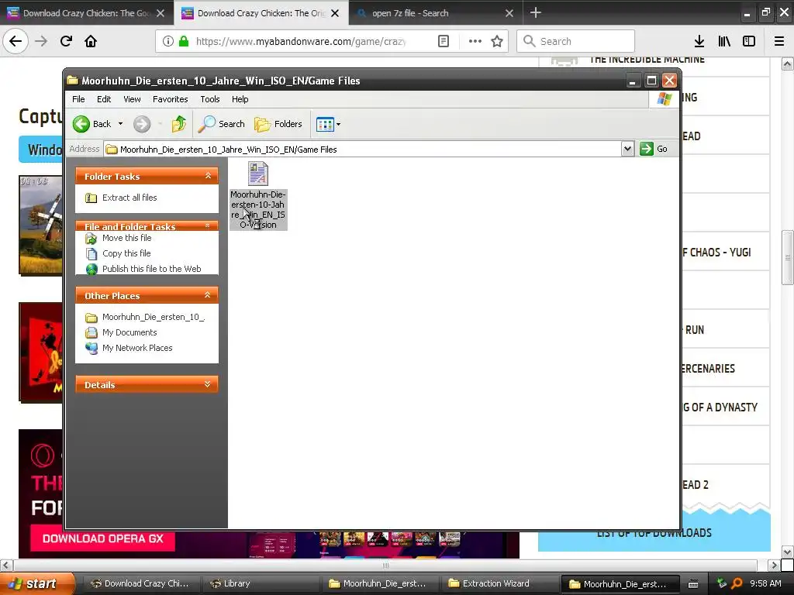
Task: Open Firefox hamburger menu
Action: point(779,42)
